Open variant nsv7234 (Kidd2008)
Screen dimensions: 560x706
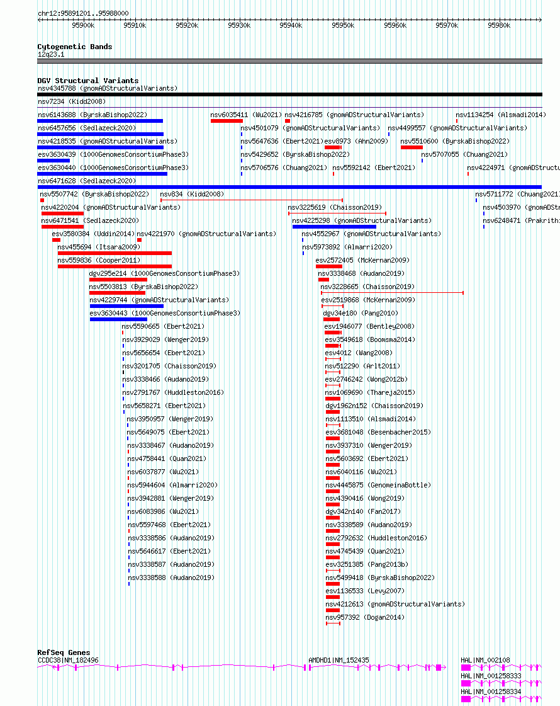pos(72,101)
